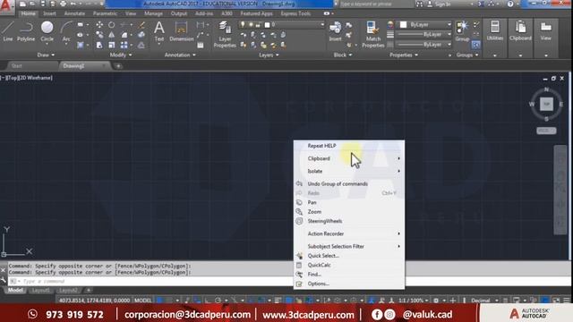Select the Polyline tool
573x322 pixels.
26,31
